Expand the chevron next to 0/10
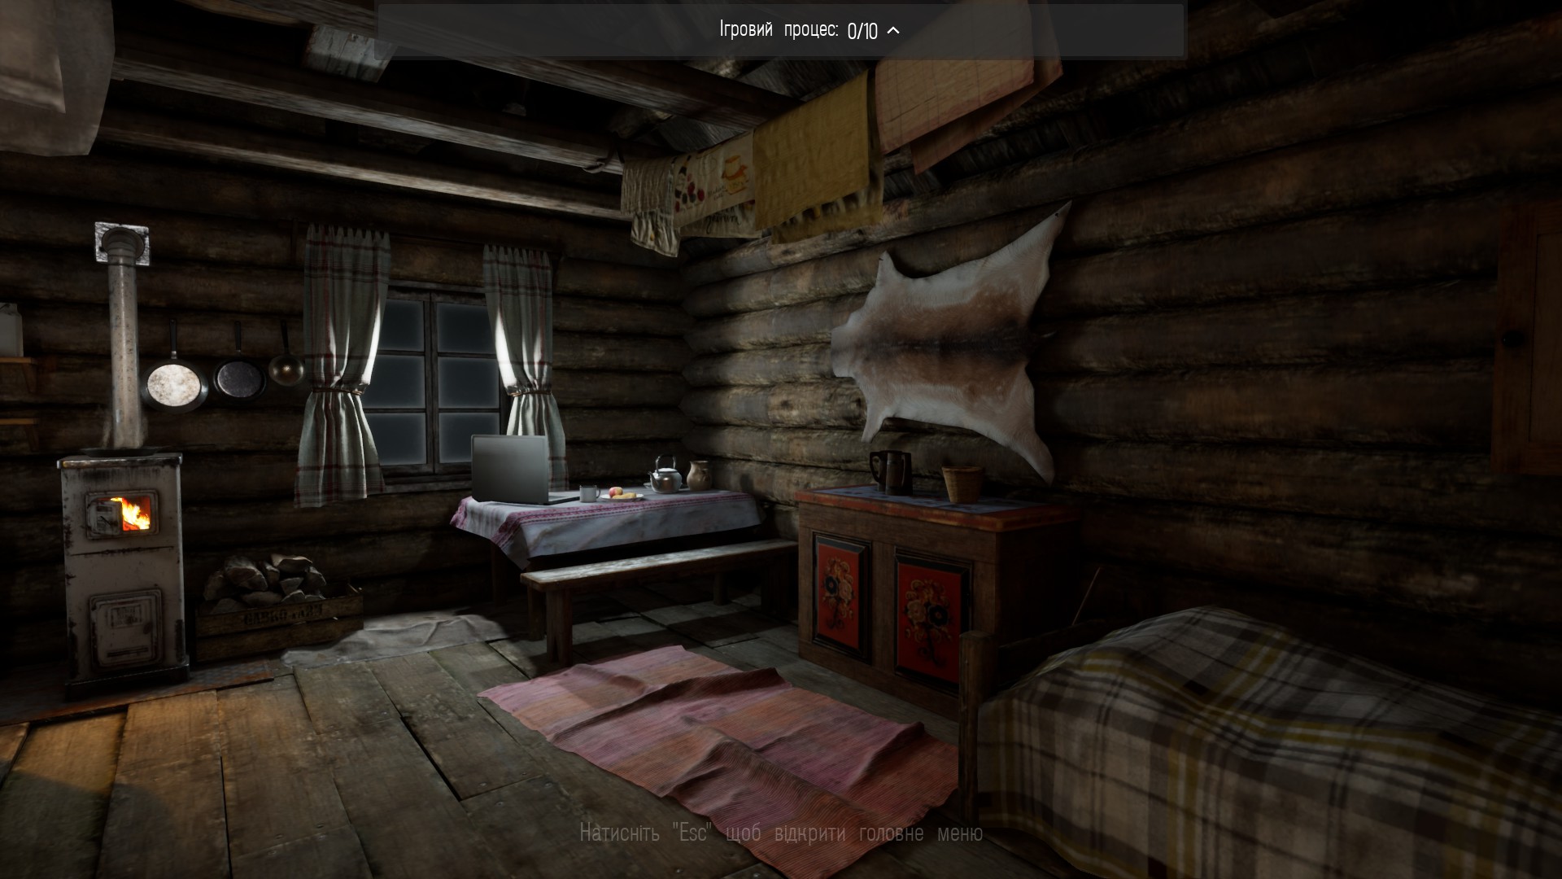Image resolution: width=1562 pixels, height=879 pixels. pyautogui.click(x=893, y=31)
